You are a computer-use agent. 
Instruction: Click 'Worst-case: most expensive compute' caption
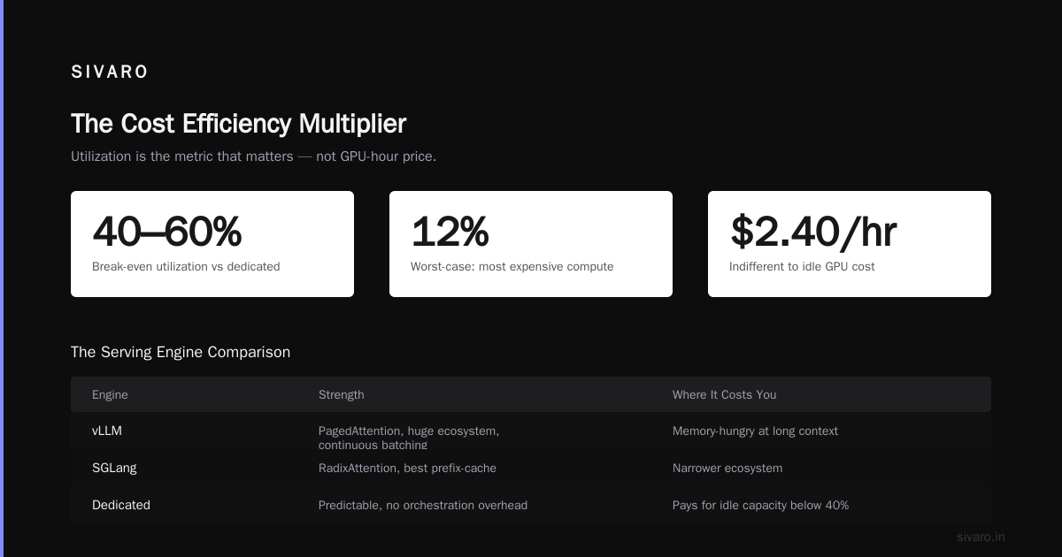coord(512,266)
